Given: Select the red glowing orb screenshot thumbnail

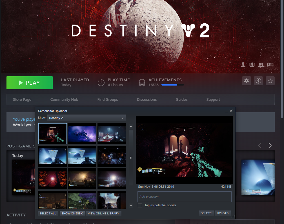Looking at the screenshot, I should pos(52,179).
